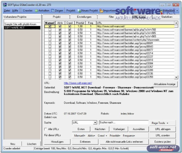Image resolution: width=182 pixels, height=153 pixels.
Task: Click the Vorherigen search button
Action: pyautogui.click(x=119, y=129)
